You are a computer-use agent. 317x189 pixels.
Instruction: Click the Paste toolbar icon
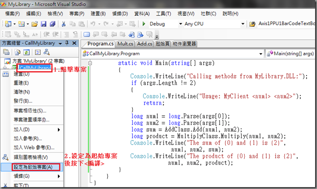tap(81, 24)
